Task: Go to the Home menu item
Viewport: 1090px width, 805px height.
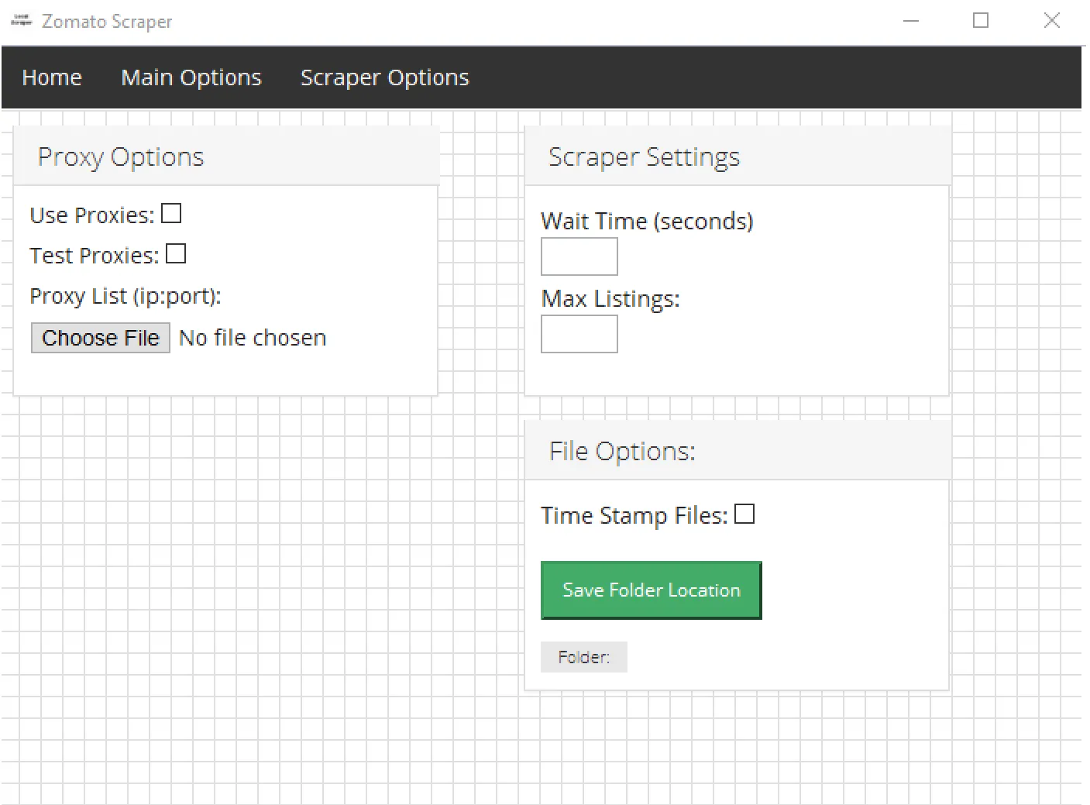Action: click(x=52, y=77)
